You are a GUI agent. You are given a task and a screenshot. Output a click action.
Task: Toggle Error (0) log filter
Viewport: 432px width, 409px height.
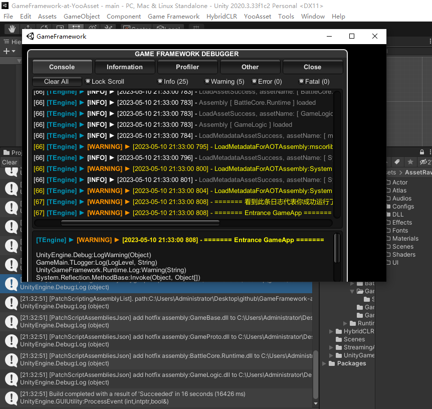(x=267, y=82)
